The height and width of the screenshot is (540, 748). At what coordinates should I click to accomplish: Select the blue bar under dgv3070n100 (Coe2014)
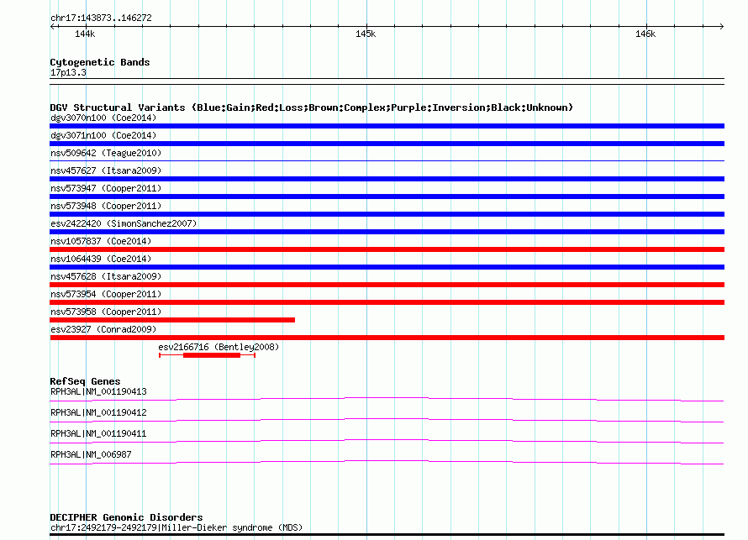click(x=387, y=126)
